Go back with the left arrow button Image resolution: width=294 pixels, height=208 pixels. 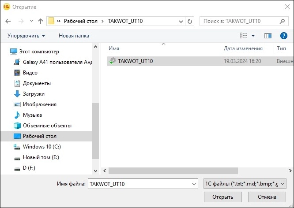(x=8, y=21)
